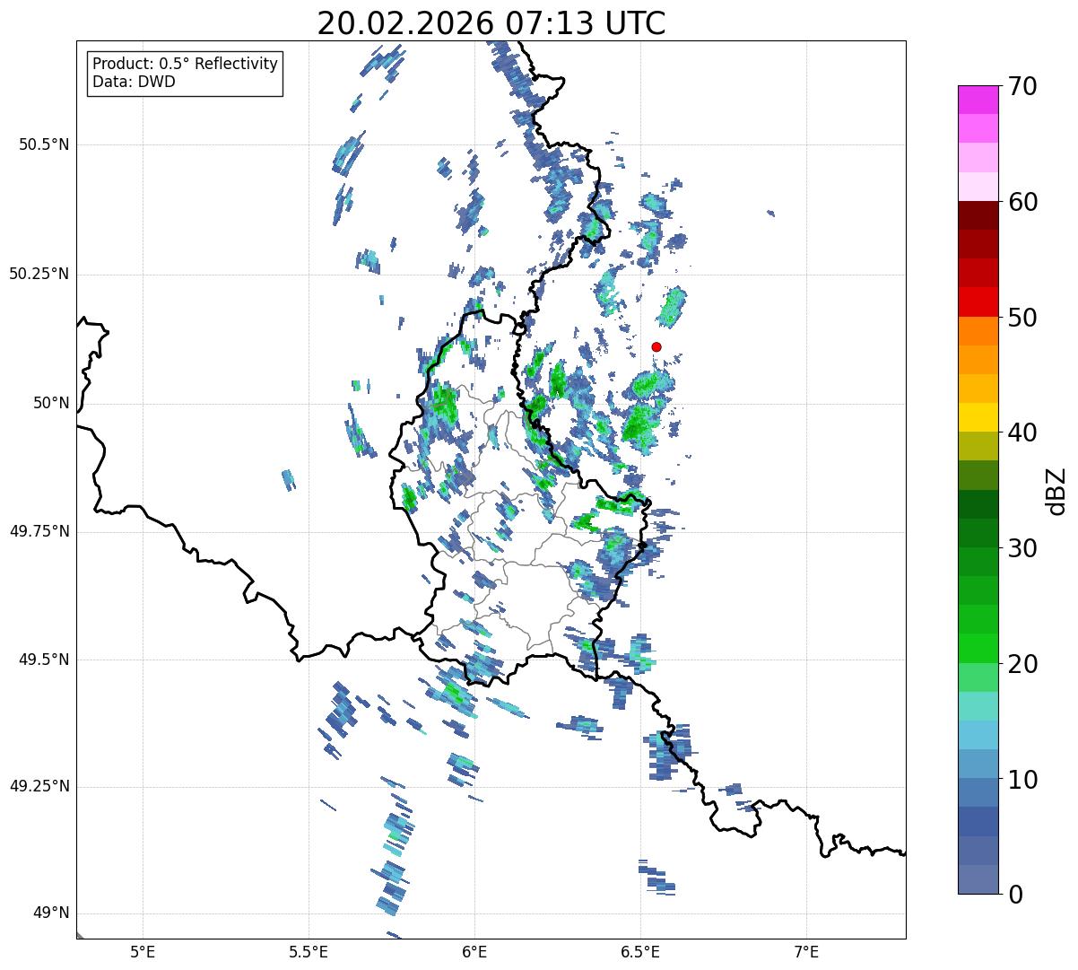The height and width of the screenshot is (970, 1078).
Task: Click the 49.75°N latitude label
Action: (x=39, y=531)
